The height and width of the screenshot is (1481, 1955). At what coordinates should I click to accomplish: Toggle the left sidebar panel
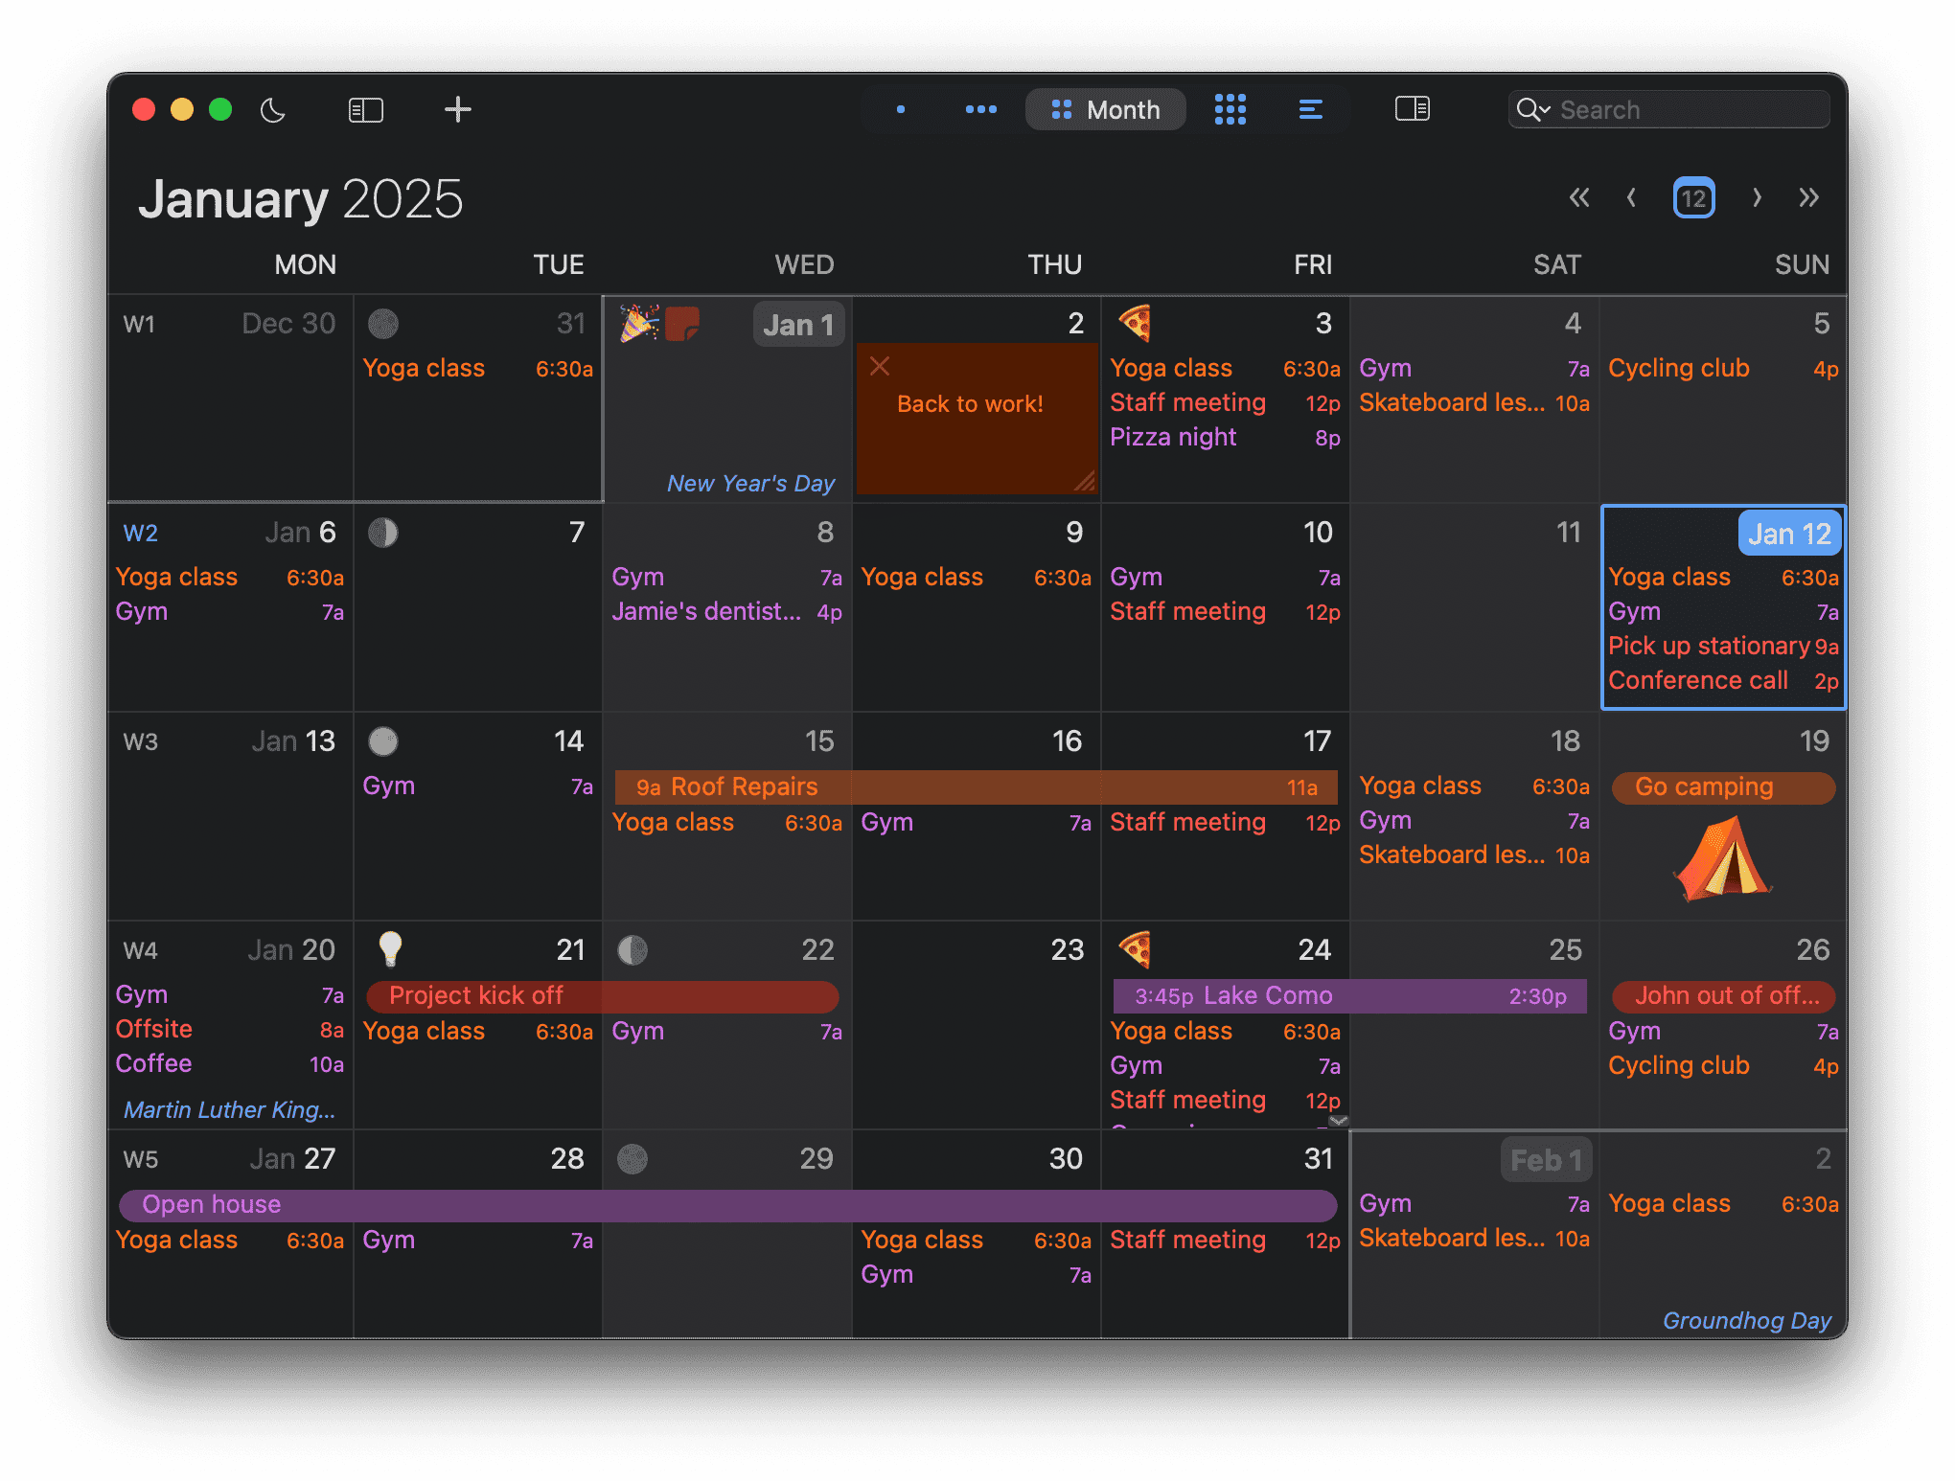pos(365,109)
